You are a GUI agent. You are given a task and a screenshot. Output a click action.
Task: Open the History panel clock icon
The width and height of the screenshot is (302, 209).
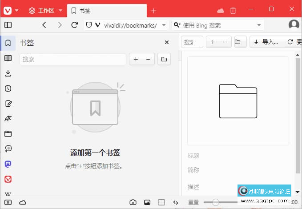click(x=8, y=88)
